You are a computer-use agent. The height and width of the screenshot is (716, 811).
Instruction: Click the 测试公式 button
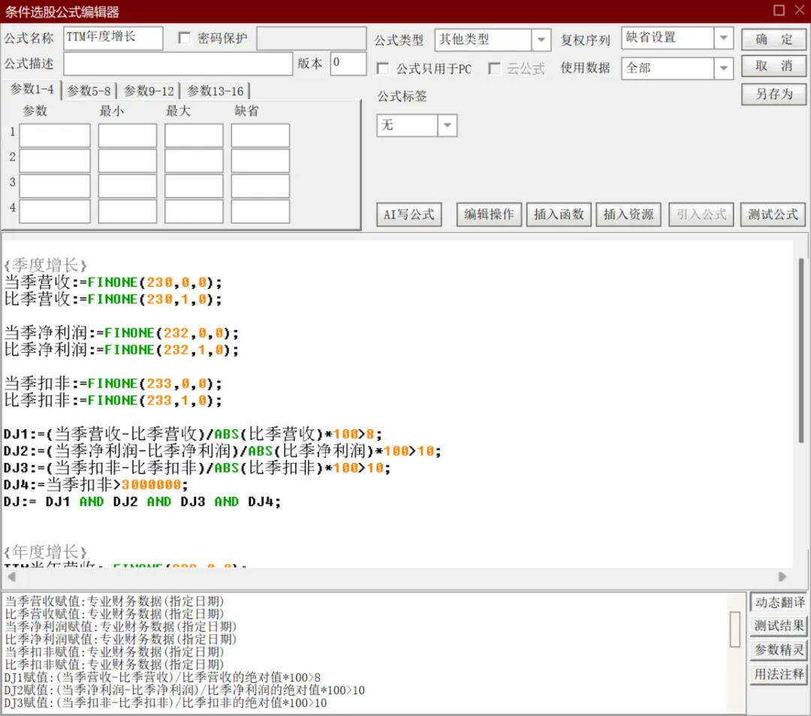773,215
